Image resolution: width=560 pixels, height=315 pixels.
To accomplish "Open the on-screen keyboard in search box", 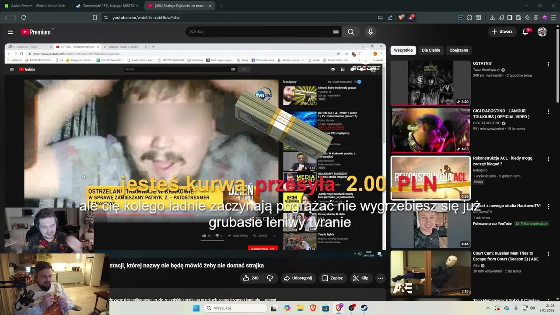I will pos(336,31).
